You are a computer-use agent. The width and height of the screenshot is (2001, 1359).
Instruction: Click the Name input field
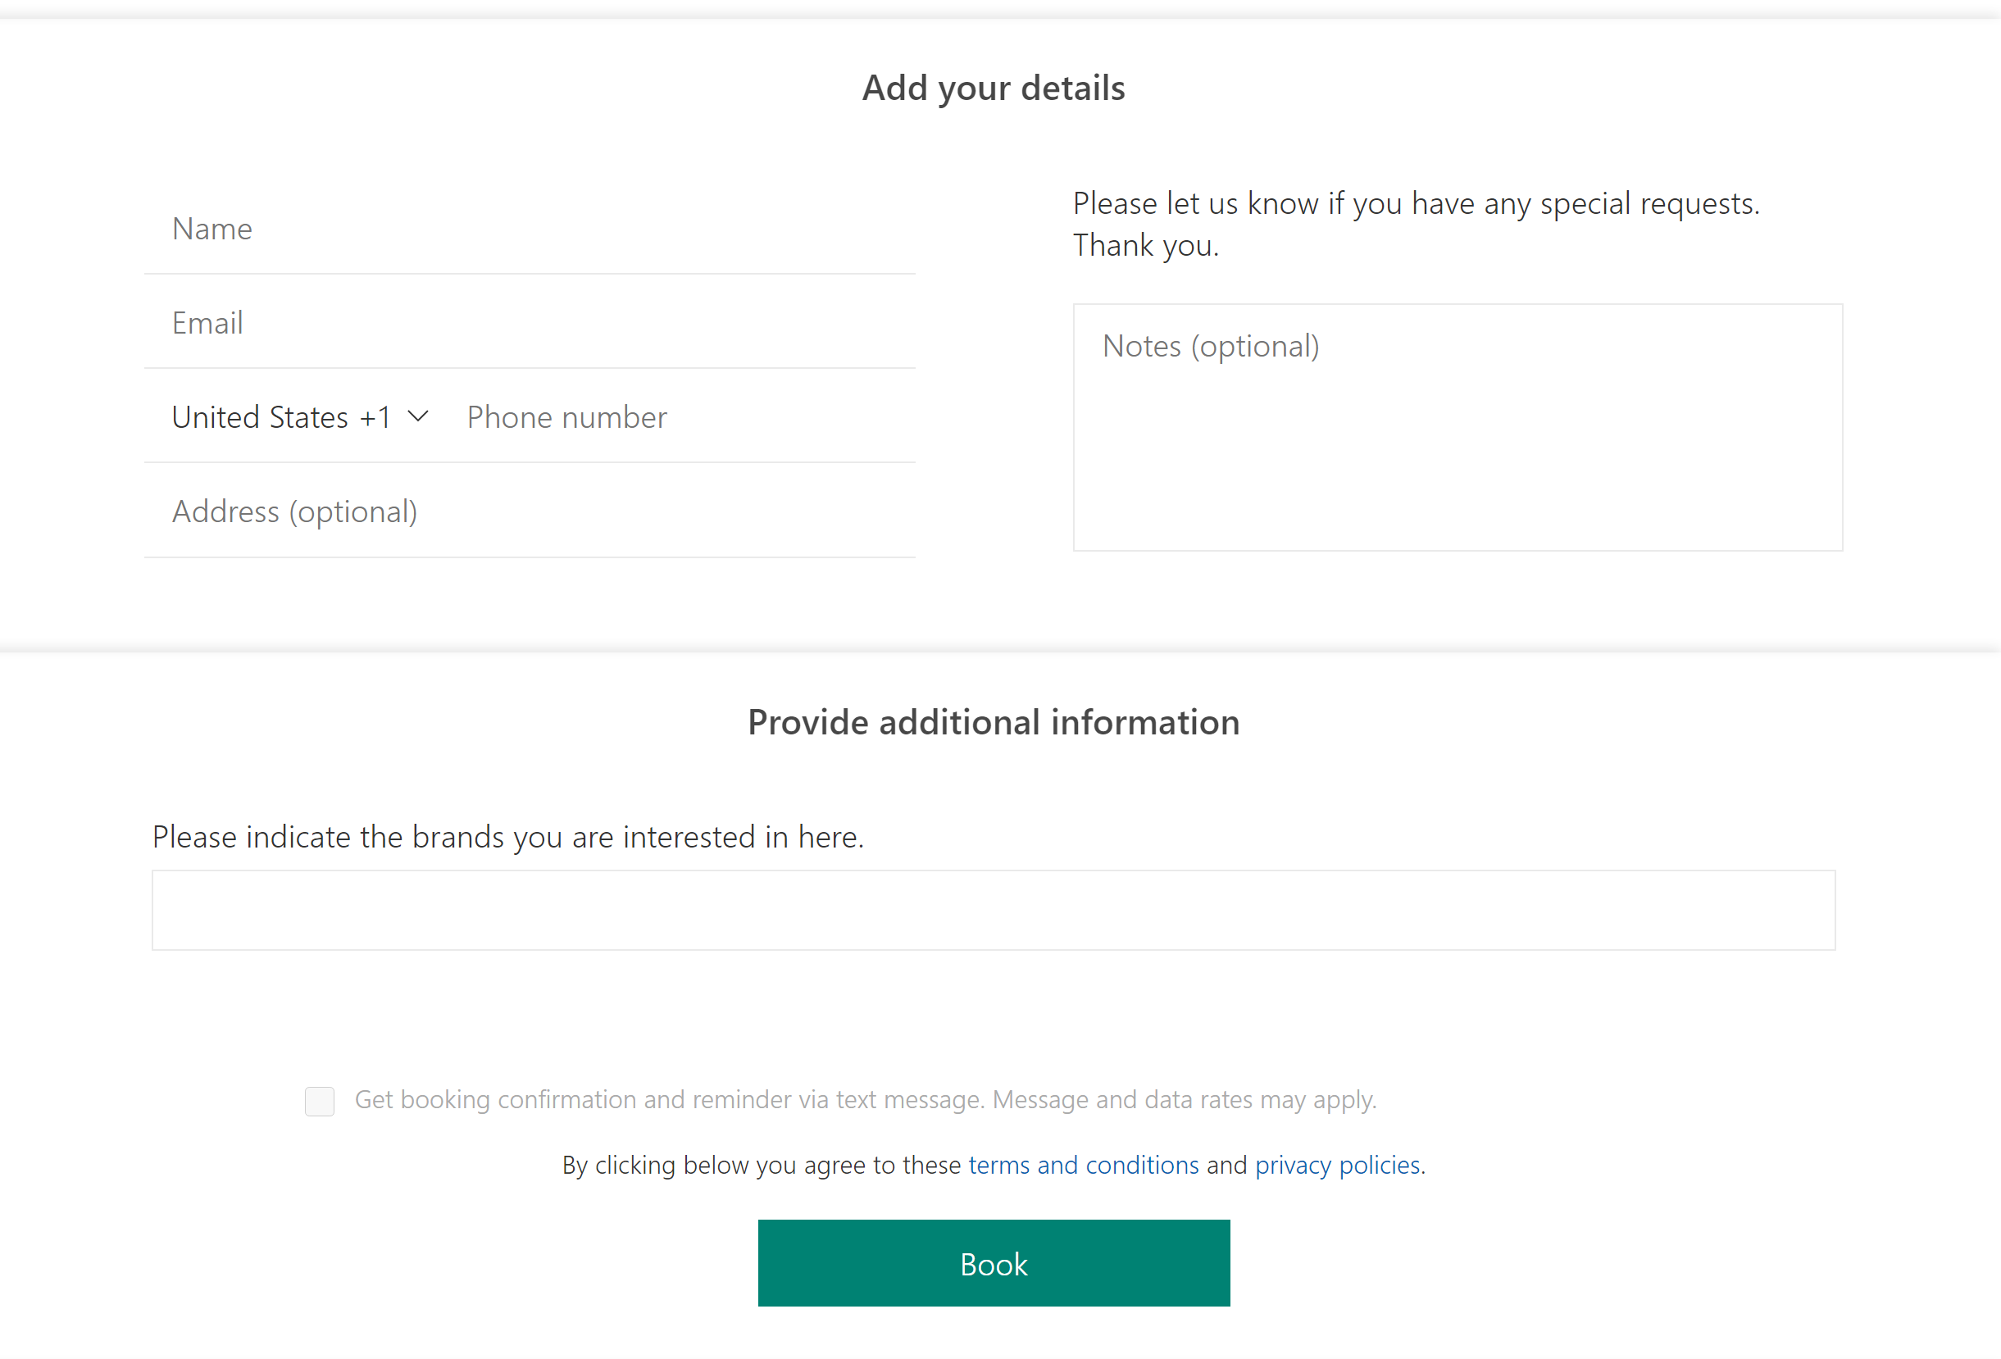coord(530,229)
